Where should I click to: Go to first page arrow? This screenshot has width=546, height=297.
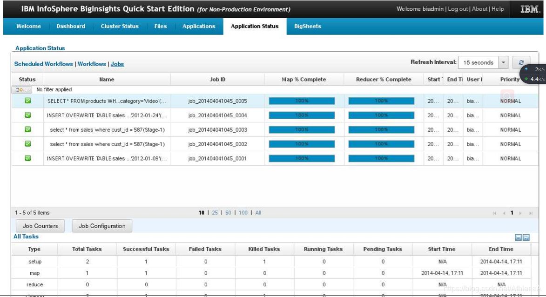[494, 213]
